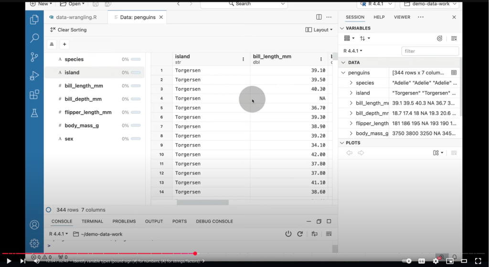Open the R 4.4.1 interpreter selector in top bar
The height and width of the screenshot is (267, 489).
[376, 4]
